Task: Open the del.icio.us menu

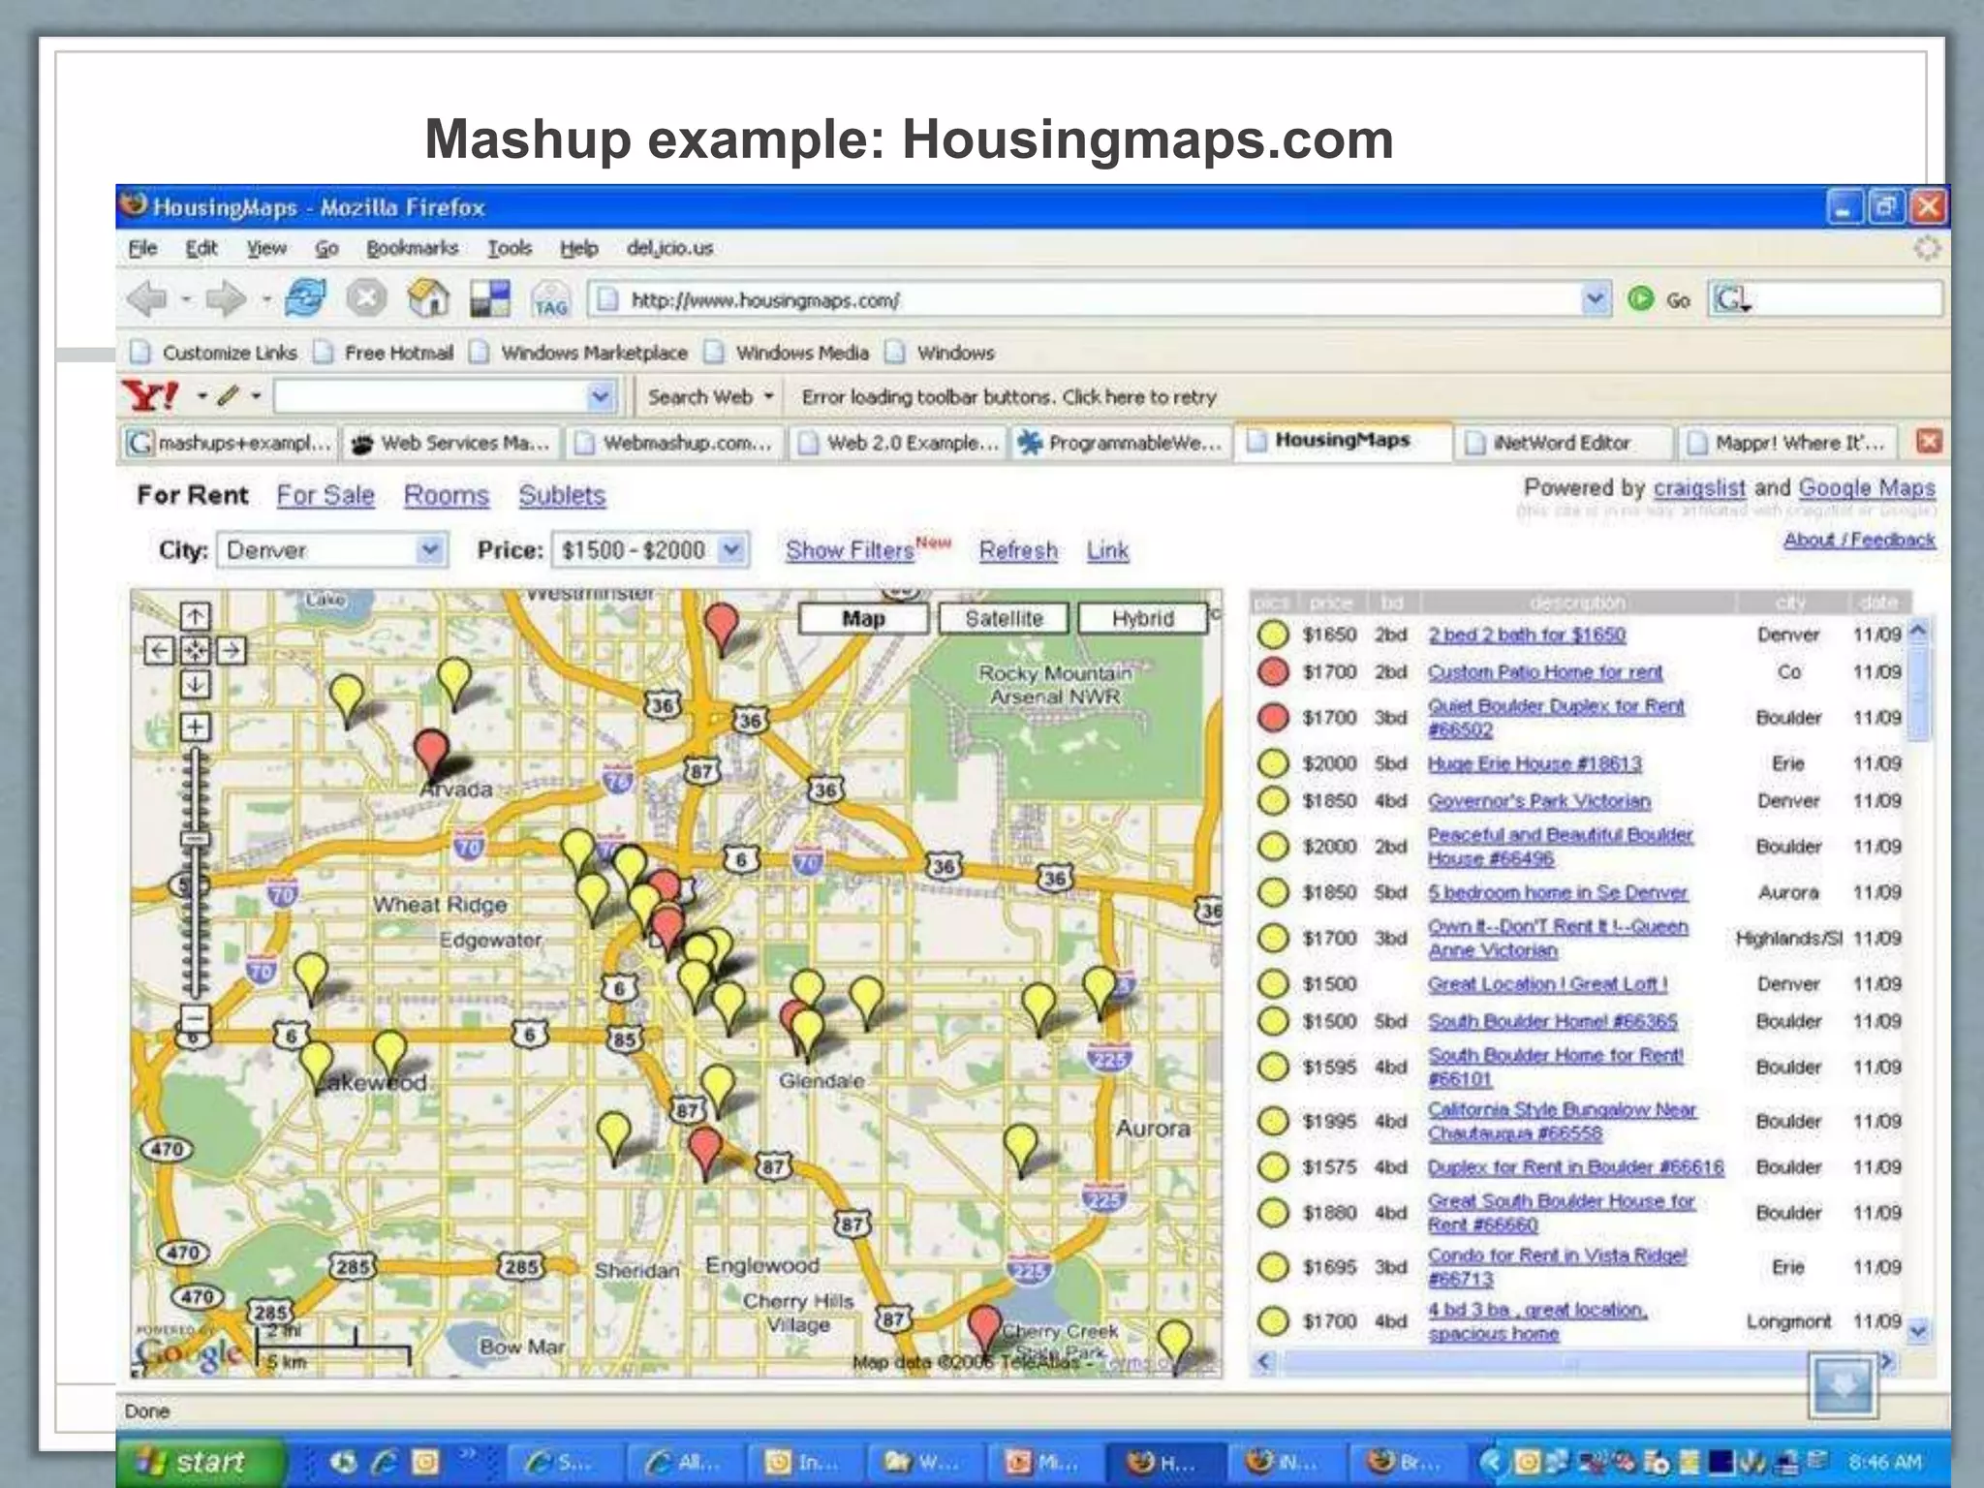Action: [x=669, y=248]
